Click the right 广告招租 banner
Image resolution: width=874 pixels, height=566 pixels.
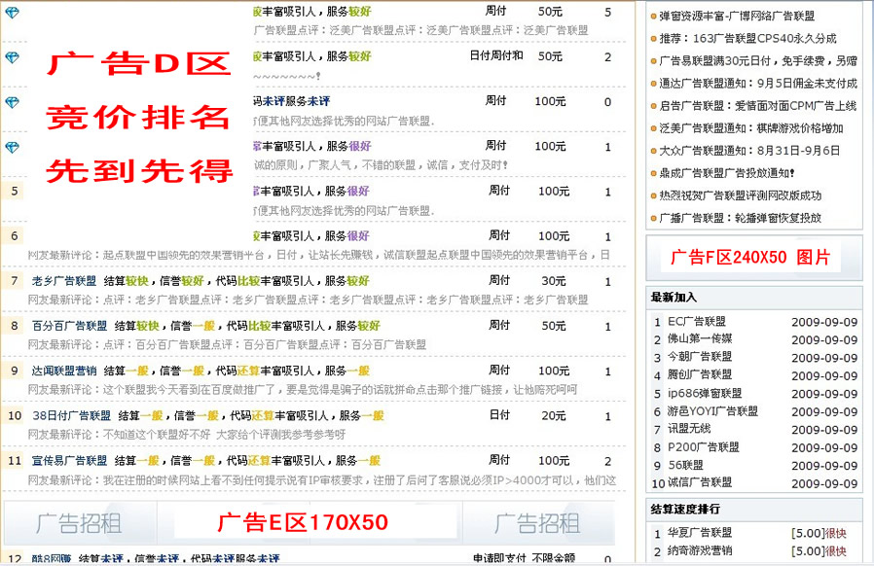[537, 523]
